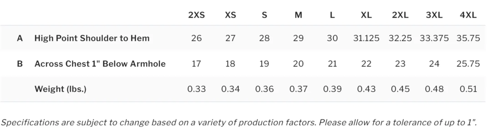Select the M size column header

pos(298,15)
